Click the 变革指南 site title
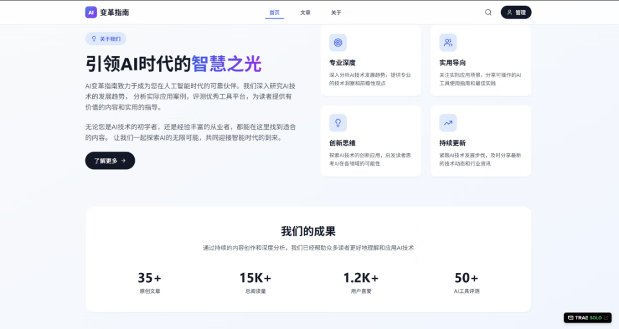The width and height of the screenshot is (619, 329). coord(115,12)
